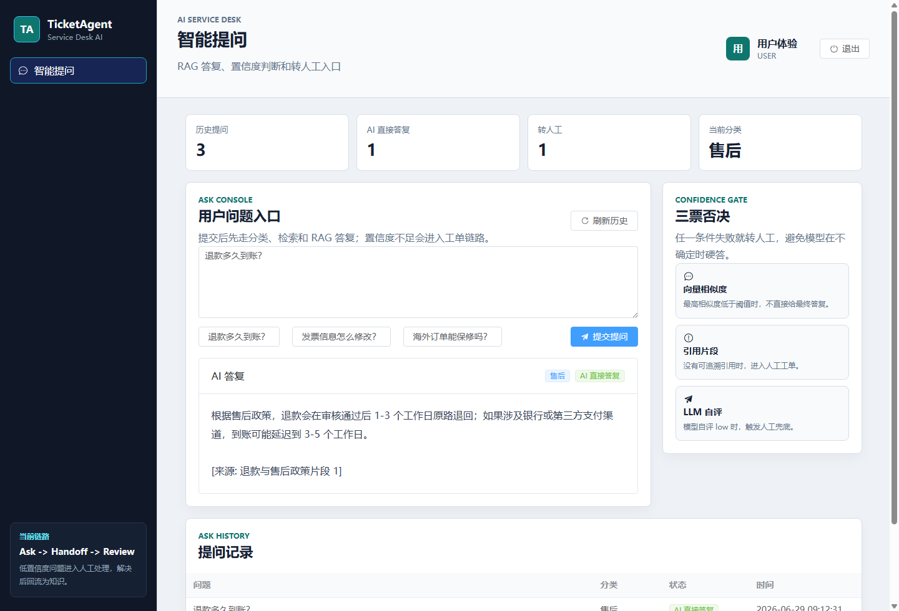Click the power icon in 退出 button
The image size is (899, 611).
(833, 49)
